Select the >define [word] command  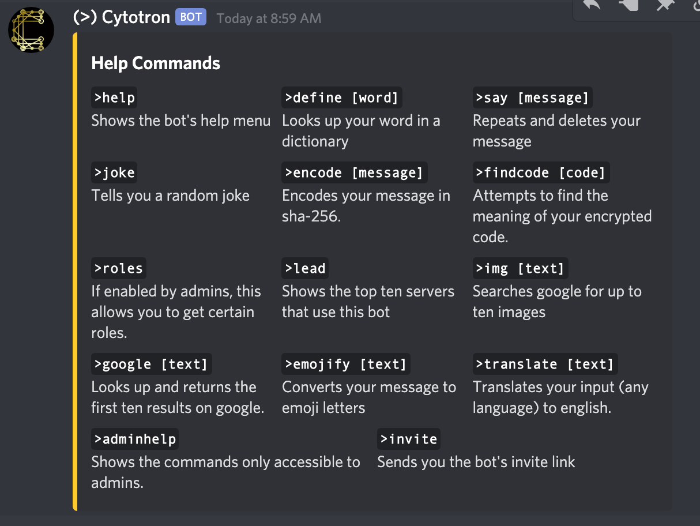(342, 98)
